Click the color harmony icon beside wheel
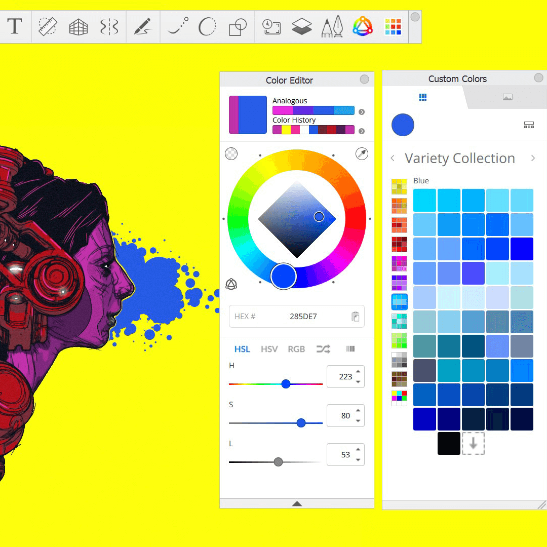The height and width of the screenshot is (547, 547). (231, 284)
